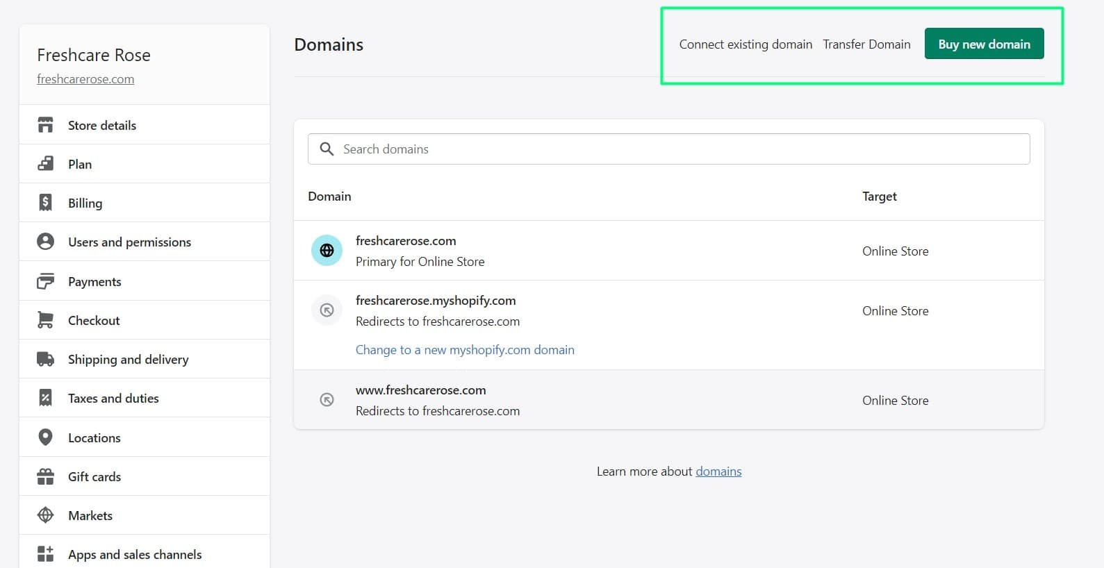Open Checkout settings
This screenshot has height=568, width=1104.
pos(145,320)
